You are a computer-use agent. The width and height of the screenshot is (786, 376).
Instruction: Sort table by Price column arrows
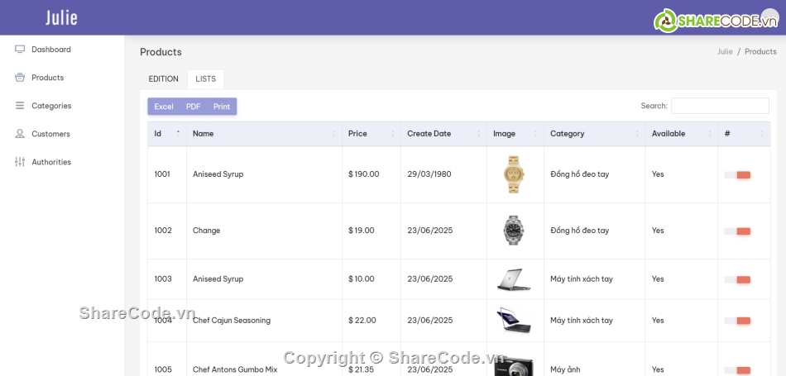pyautogui.click(x=392, y=134)
